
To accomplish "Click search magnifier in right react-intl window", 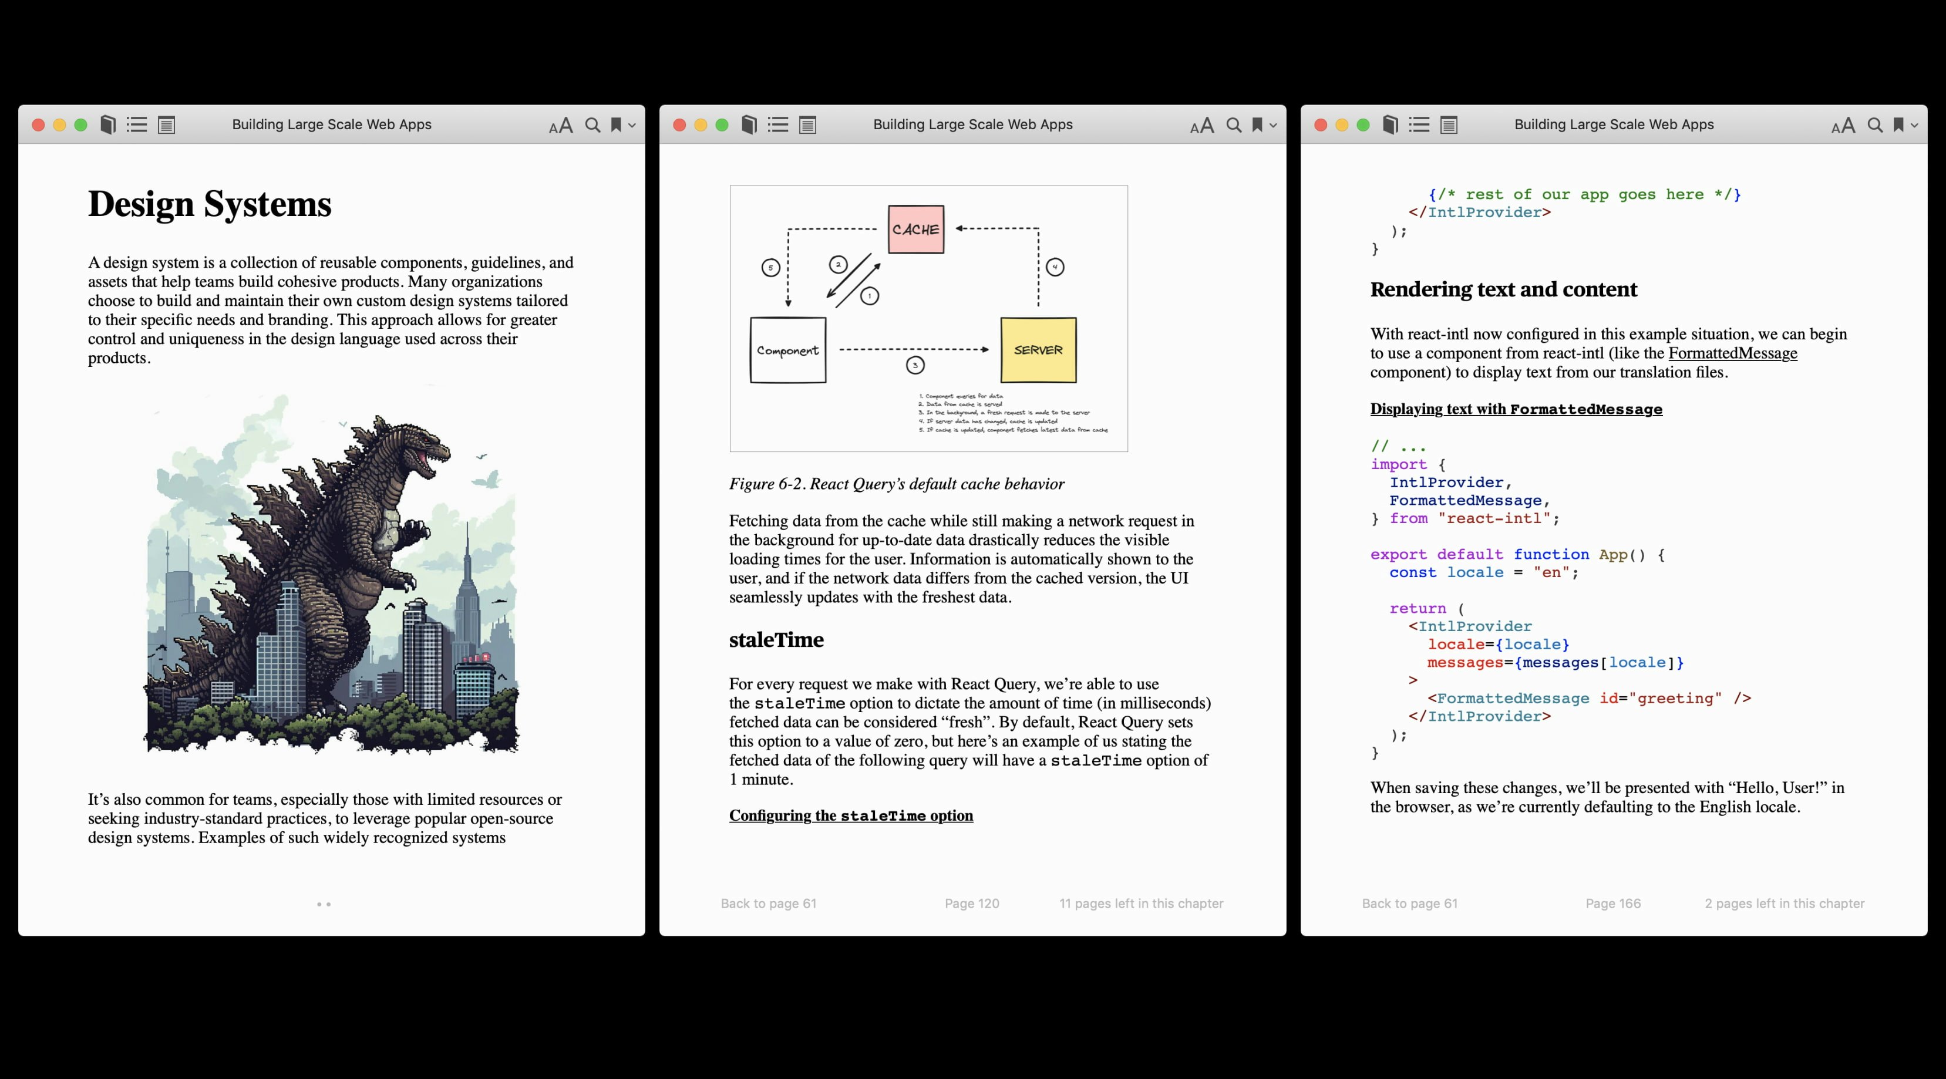I will 1876,126.
